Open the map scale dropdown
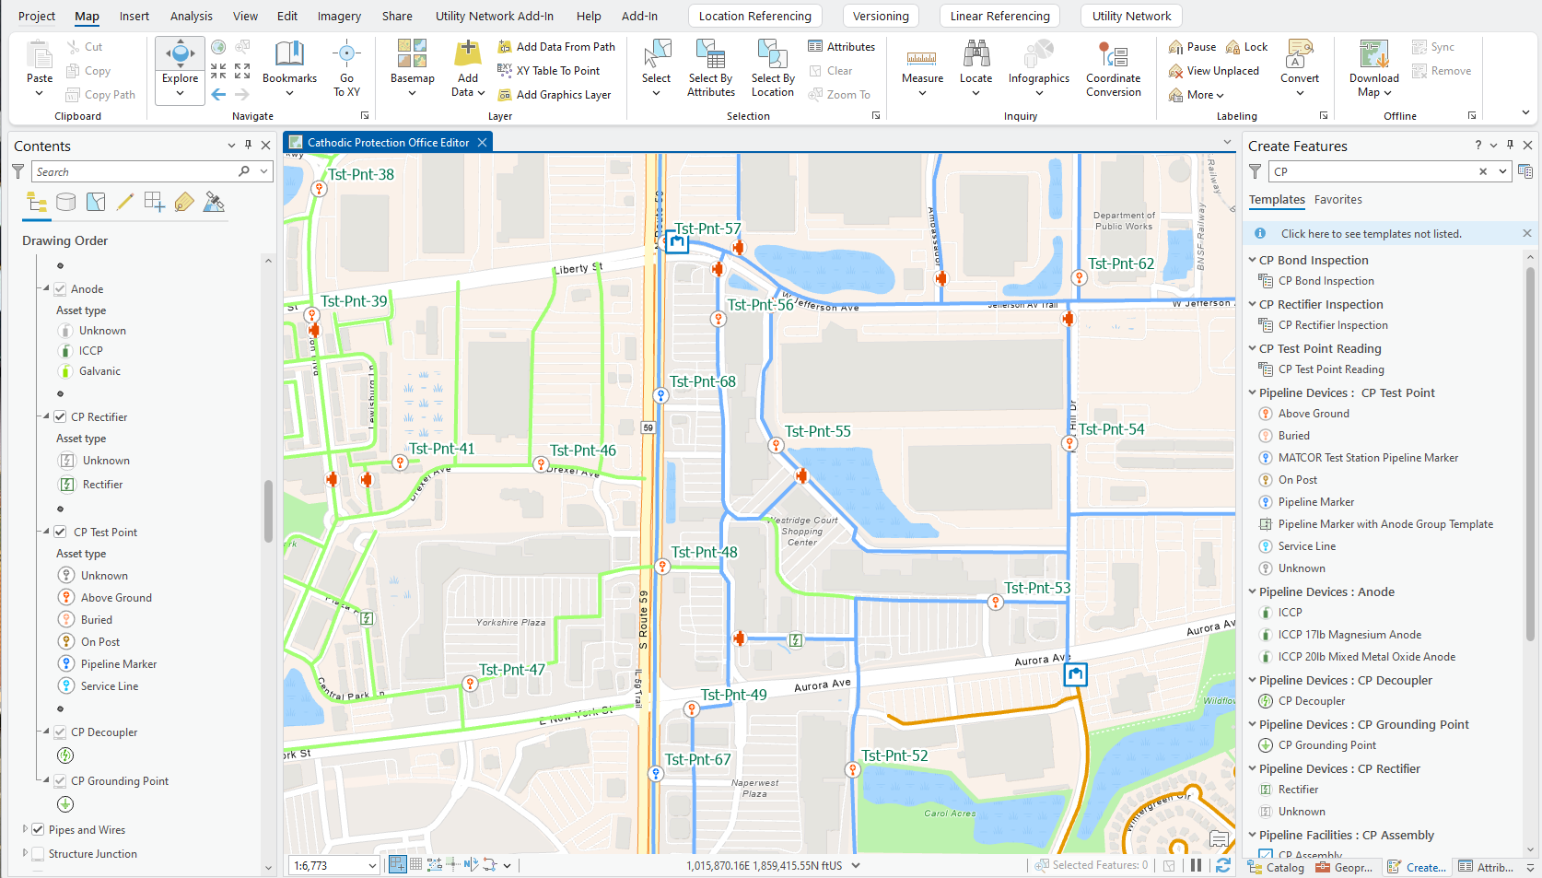Viewport: 1542px width, 878px height. (372, 865)
